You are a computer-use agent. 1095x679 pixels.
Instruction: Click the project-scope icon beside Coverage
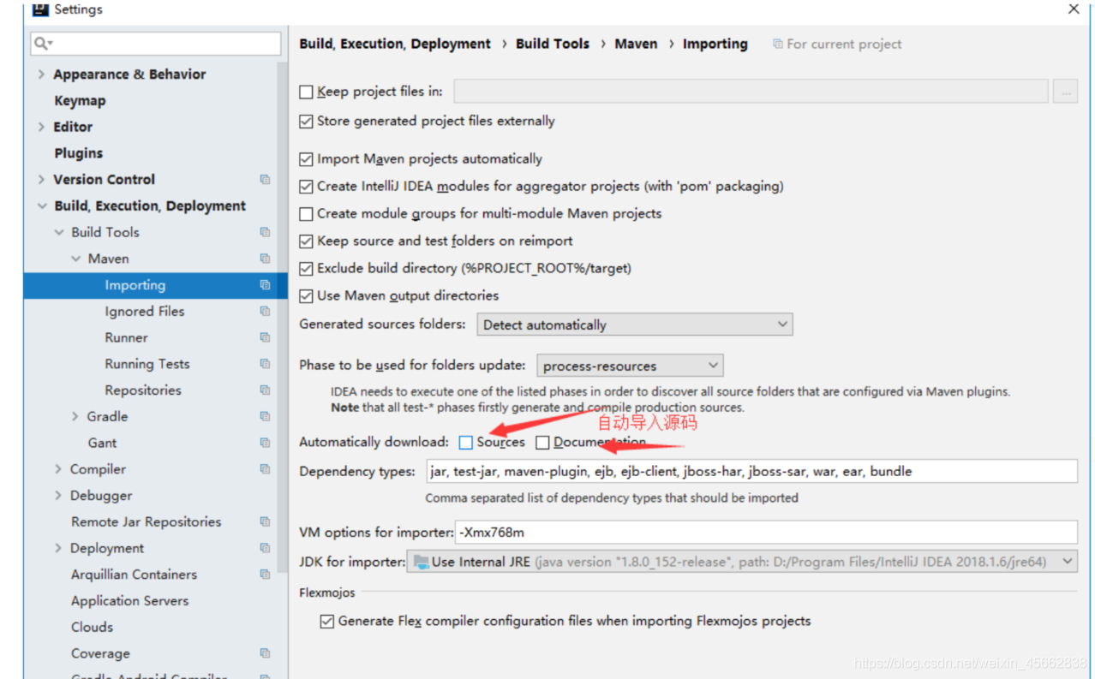265,653
